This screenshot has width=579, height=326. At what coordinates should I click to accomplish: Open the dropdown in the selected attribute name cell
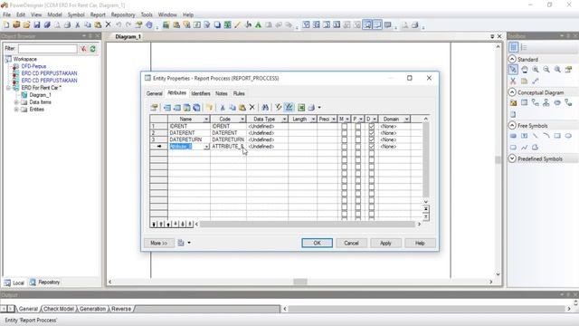pos(206,147)
